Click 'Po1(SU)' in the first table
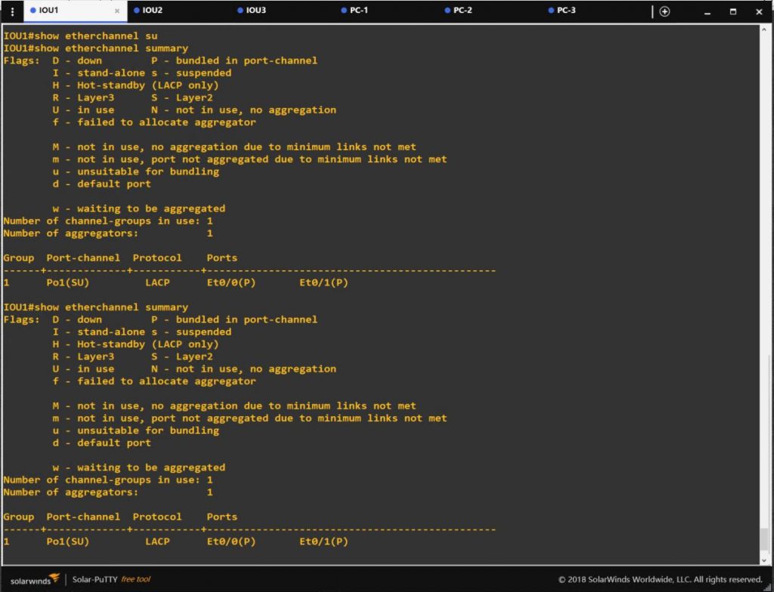Viewport: 774px width, 592px height. coord(67,282)
